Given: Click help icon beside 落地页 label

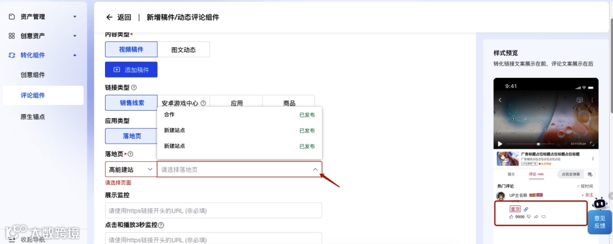Looking at the screenshot, I should click(x=131, y=154).
